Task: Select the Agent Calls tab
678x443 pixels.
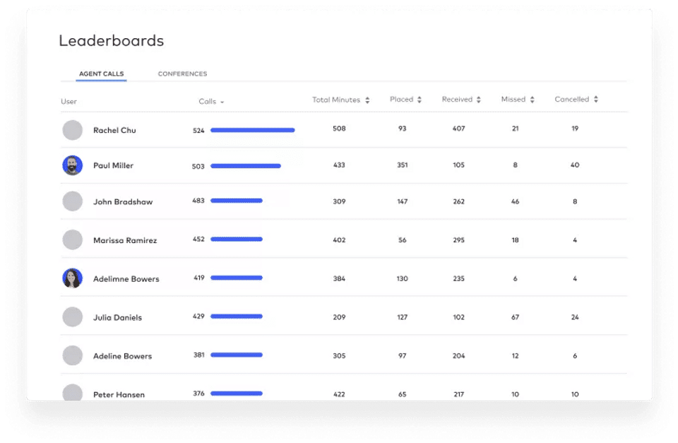Action: 101,74
